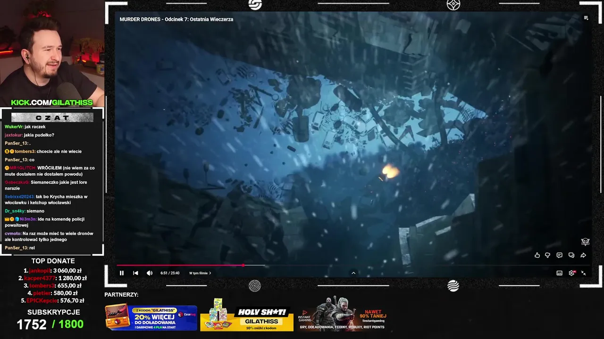Open the 'W tym filmie' chapters list

pos(200,273)
